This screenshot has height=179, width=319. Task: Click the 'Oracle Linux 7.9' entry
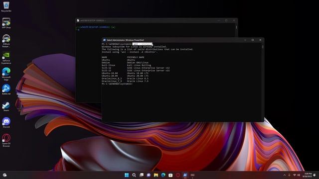point(138,81)
